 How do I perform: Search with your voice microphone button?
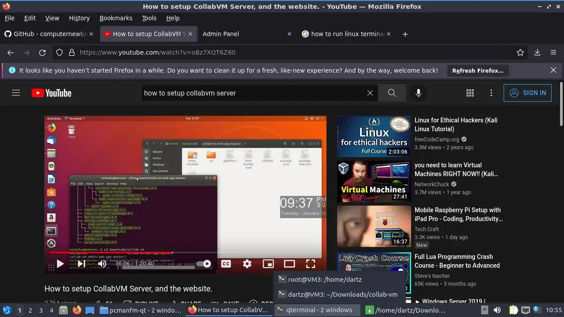(419, 93)
